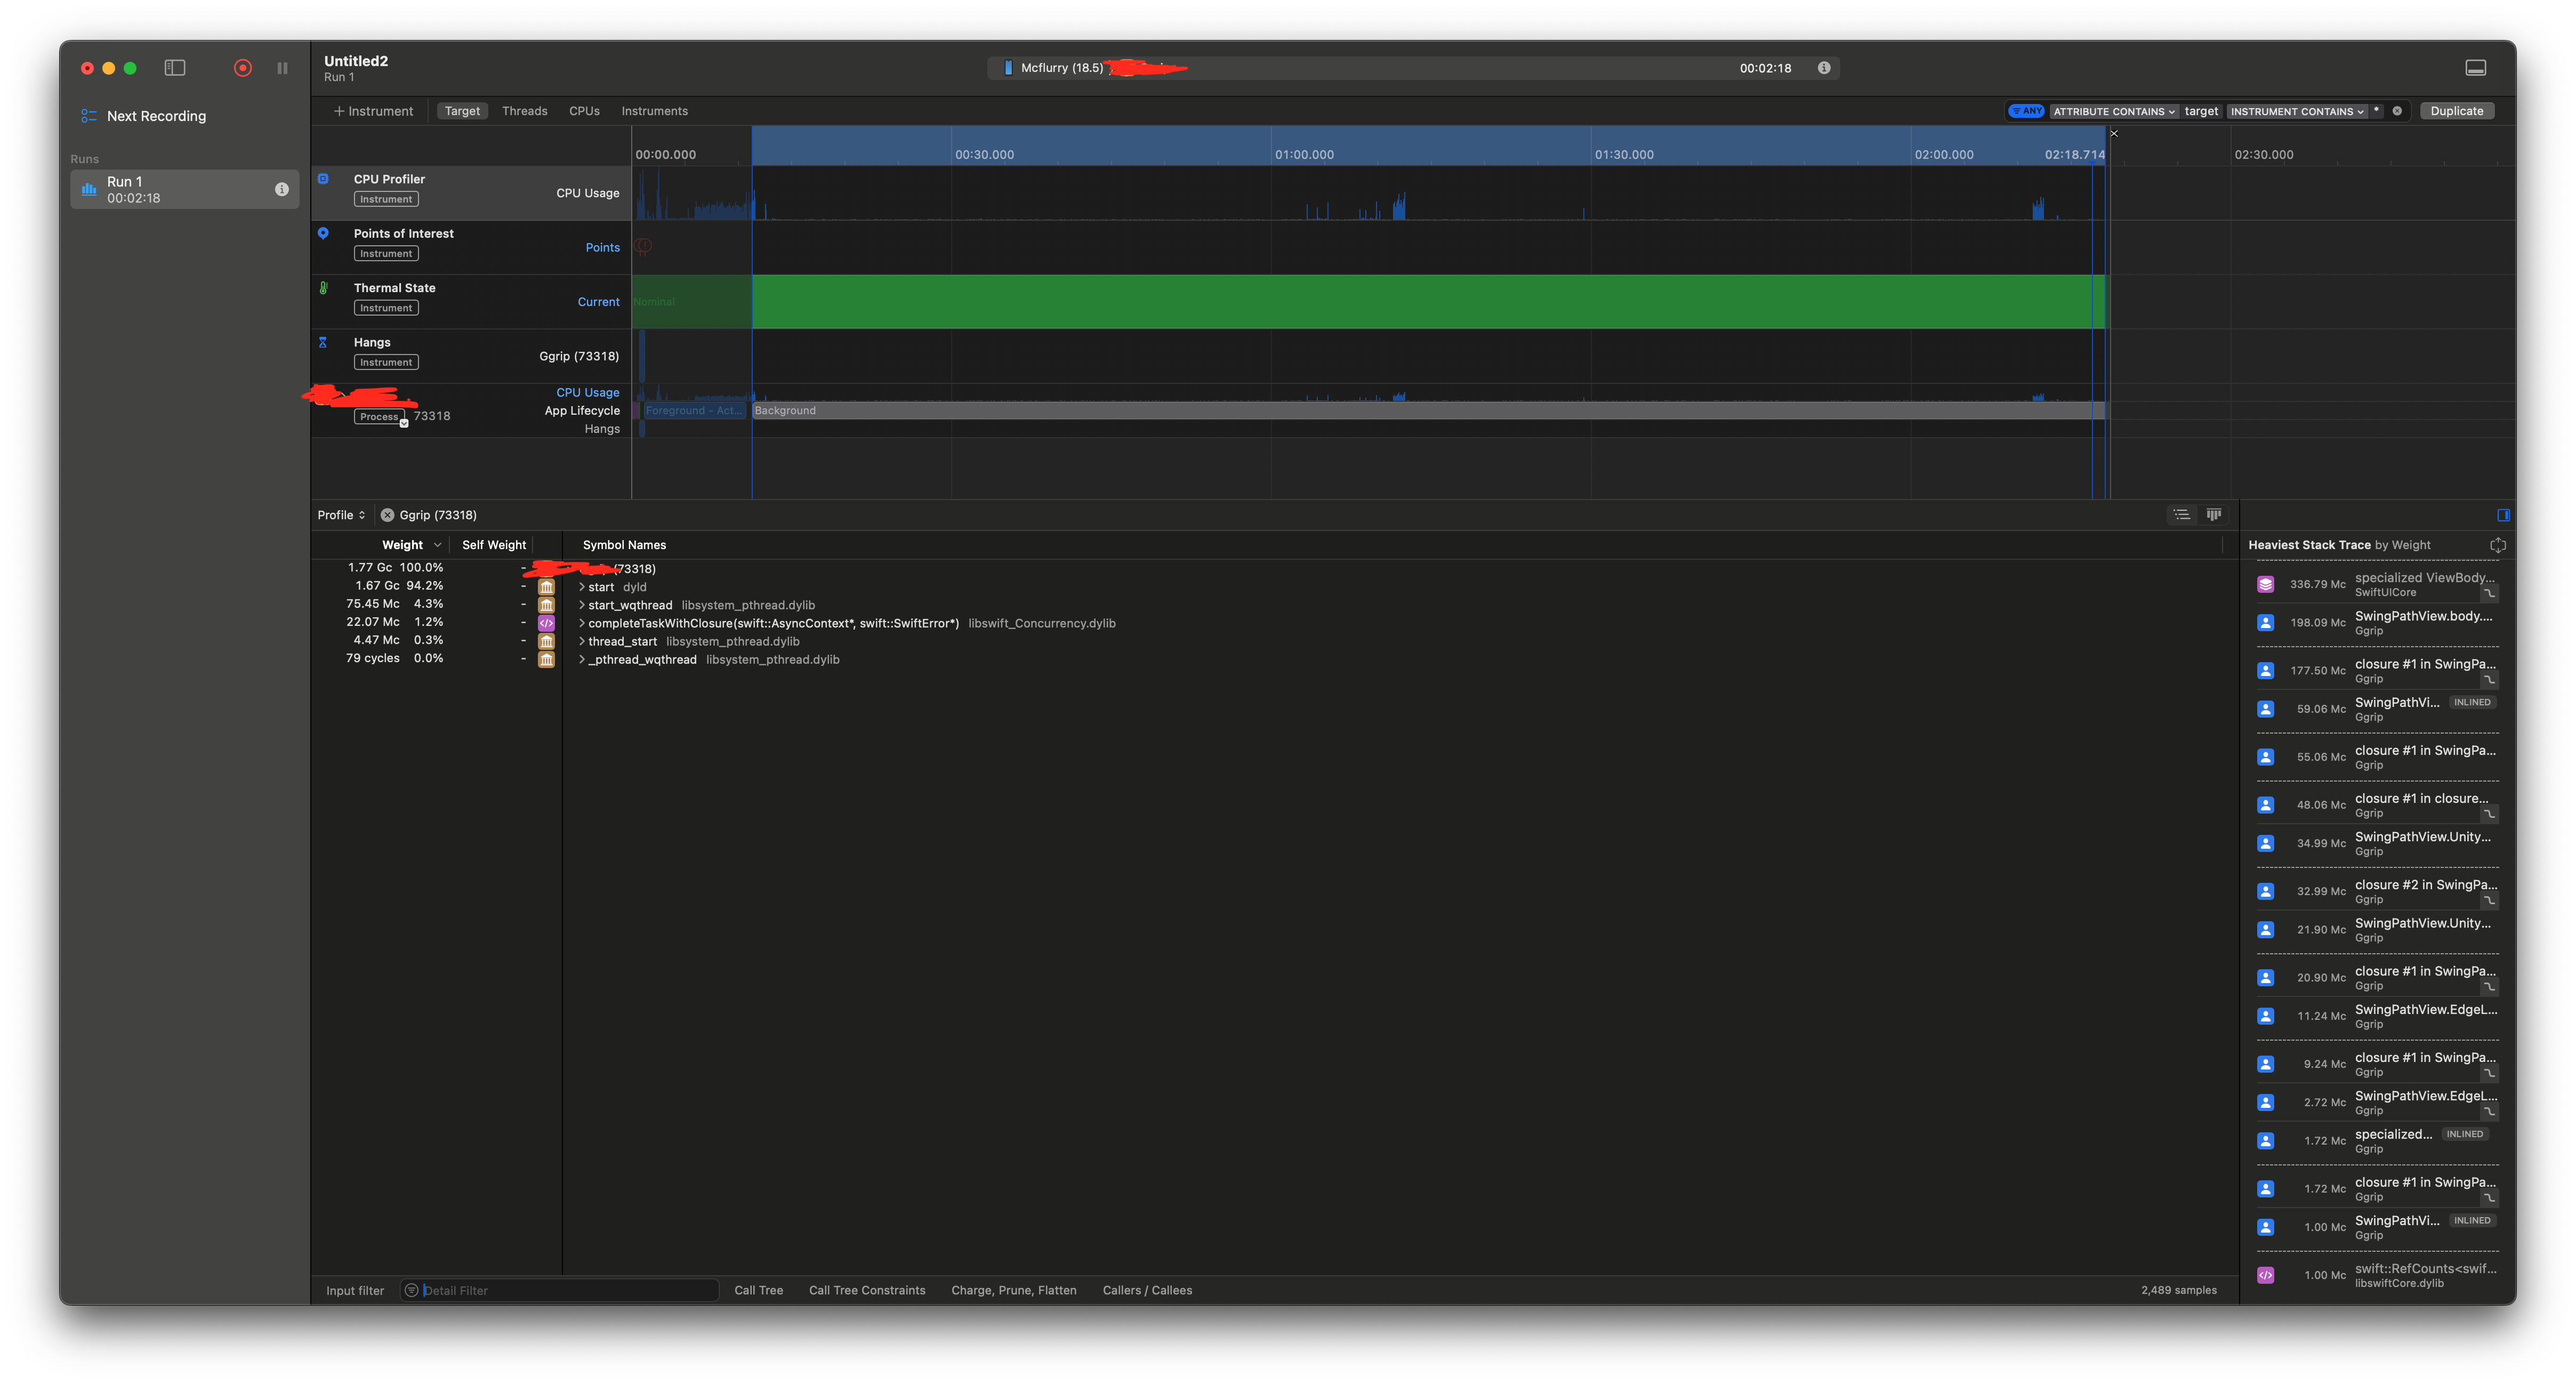2576x1384 pixels.
Task: Toggle the right inspector panel icon
Action: 2503,515
